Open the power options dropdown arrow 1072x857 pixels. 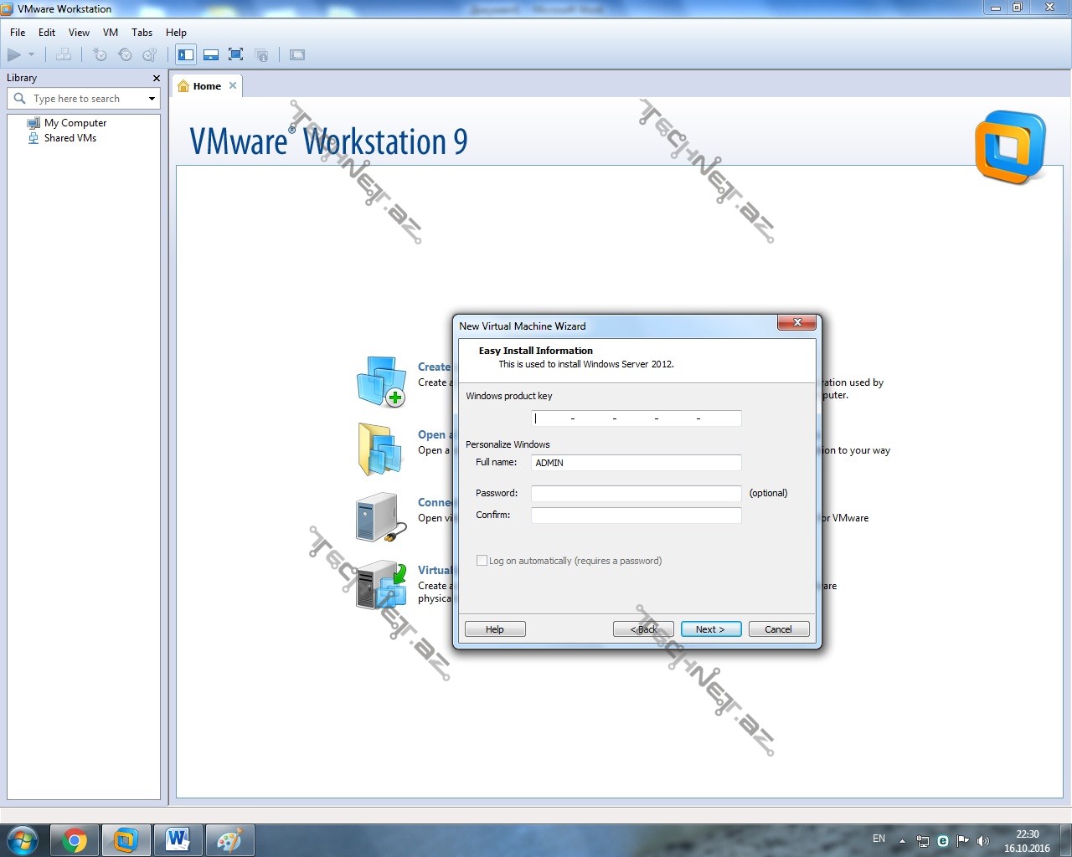32,55
